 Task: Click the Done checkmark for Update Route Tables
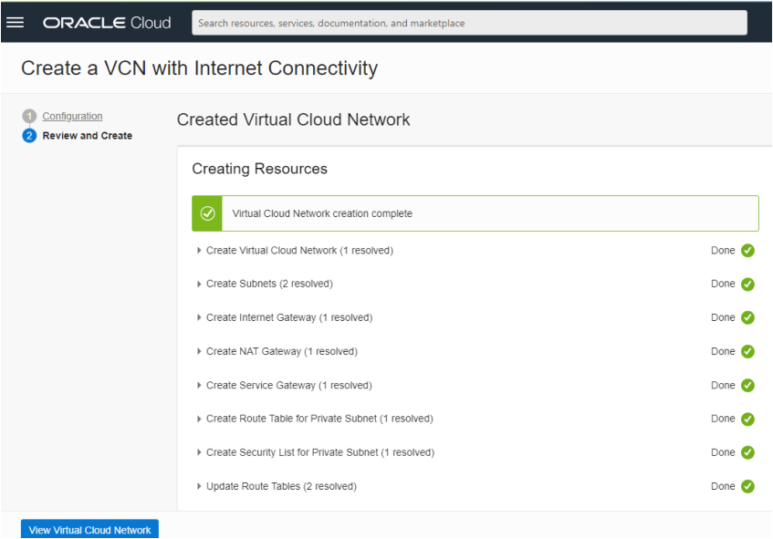tap(747, 486)
